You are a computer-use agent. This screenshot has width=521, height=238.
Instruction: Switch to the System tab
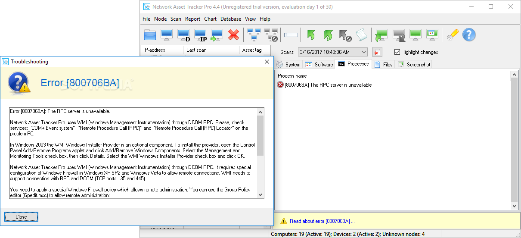tap(288, 64)
